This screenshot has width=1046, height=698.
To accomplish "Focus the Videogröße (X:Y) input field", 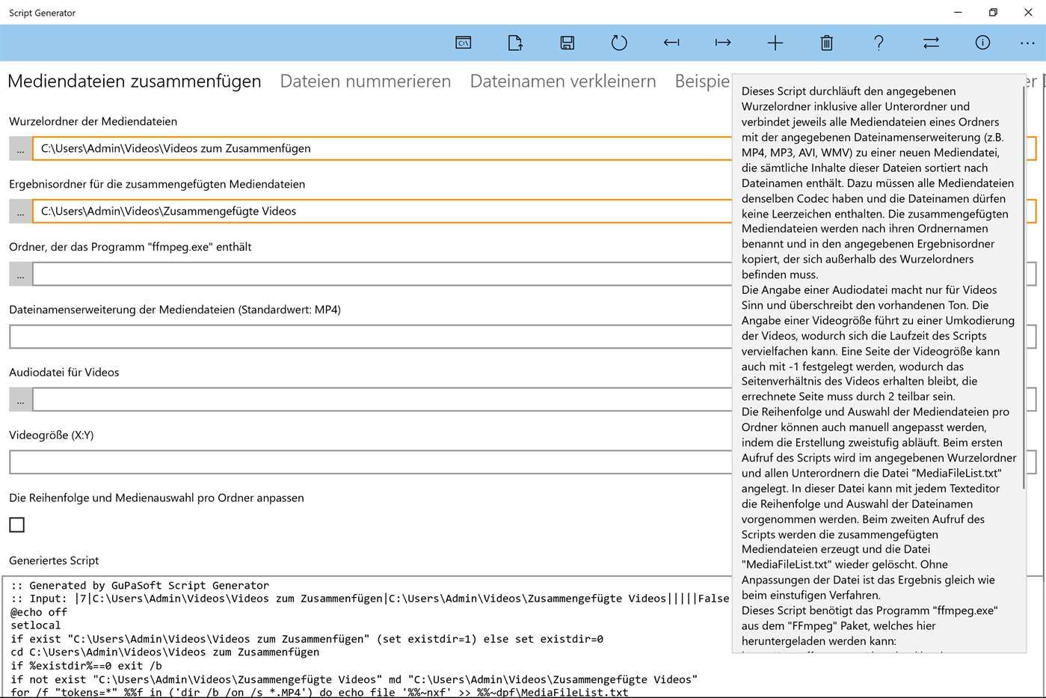I will [523, 462].
